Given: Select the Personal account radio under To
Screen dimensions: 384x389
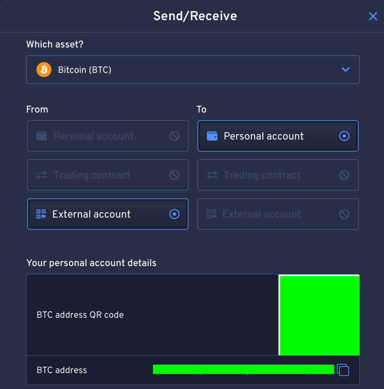Looking at the screenshot, I should [x=344, y=136].
